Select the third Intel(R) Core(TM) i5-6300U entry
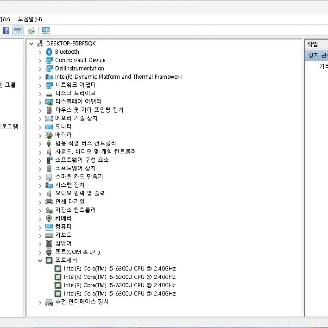 coord(120,285)
